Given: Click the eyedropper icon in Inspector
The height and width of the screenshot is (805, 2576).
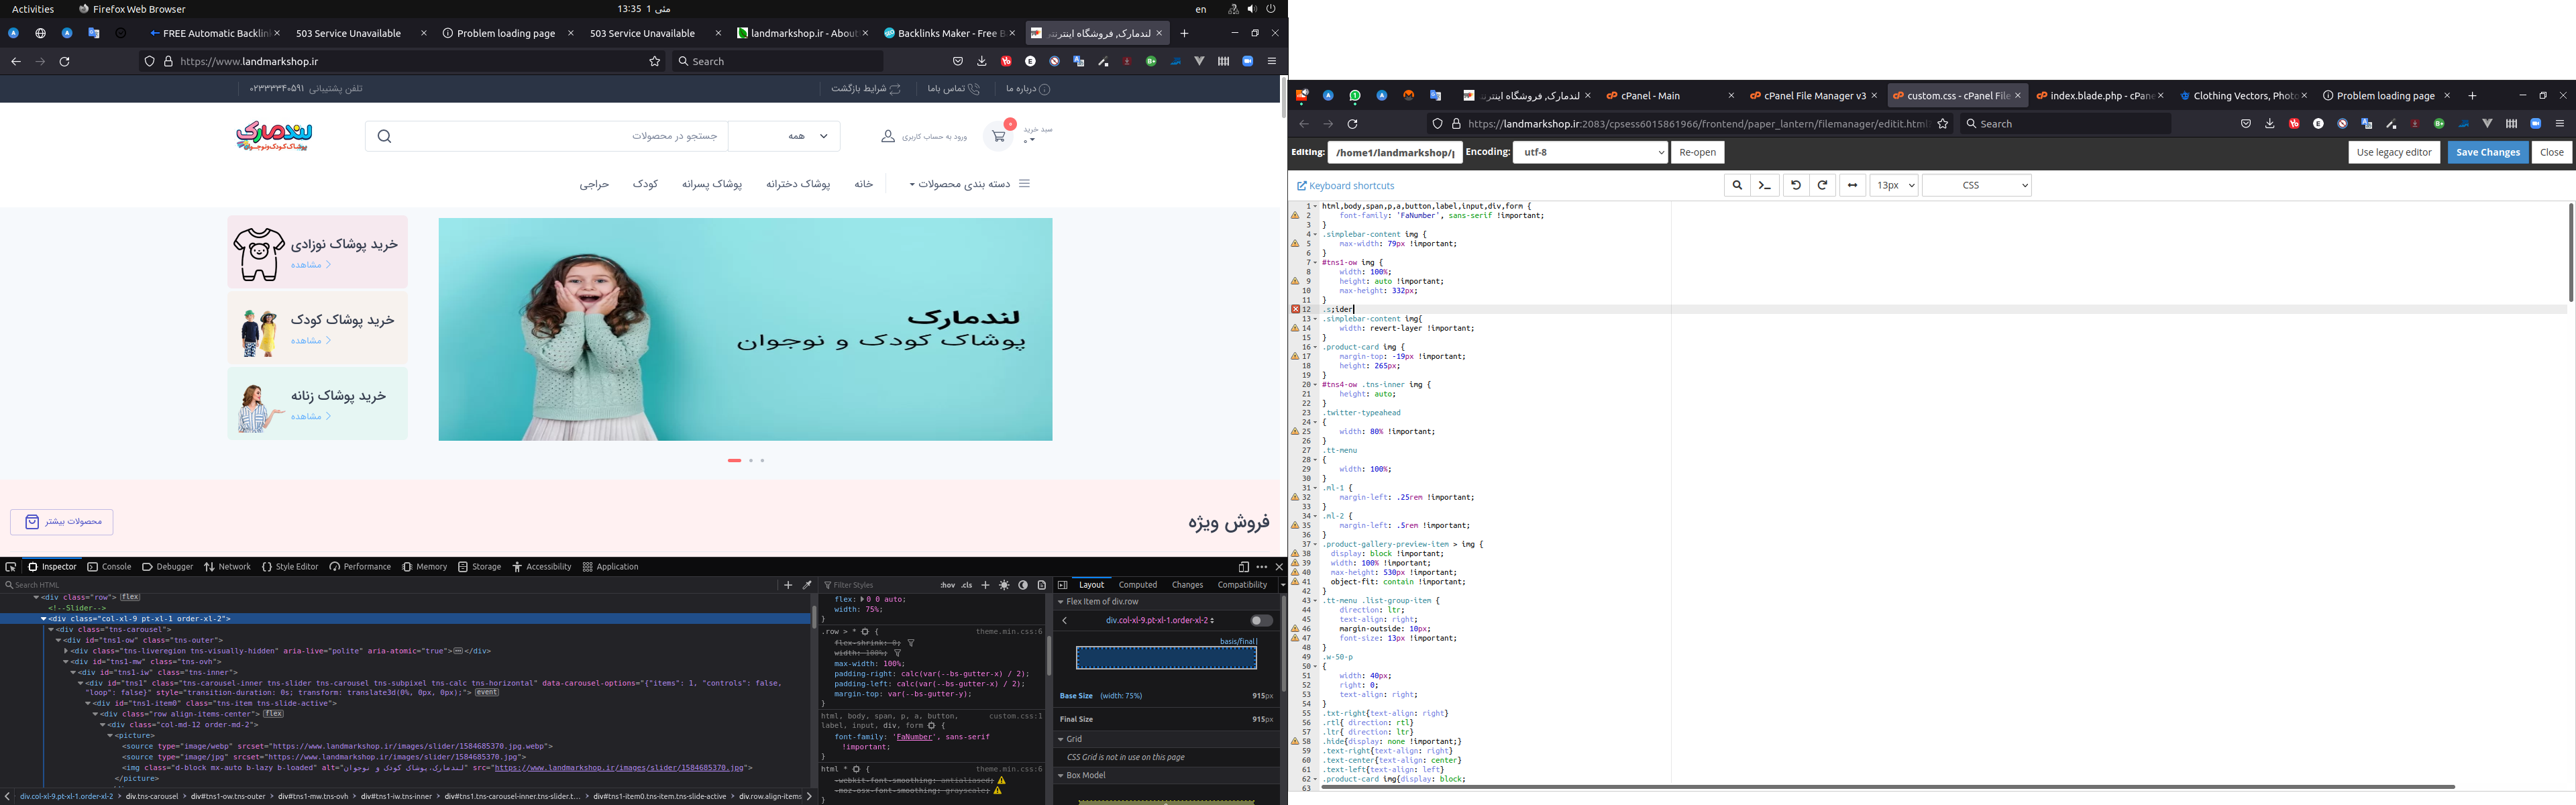Looking at the screenshot, I should pos(807,585).
